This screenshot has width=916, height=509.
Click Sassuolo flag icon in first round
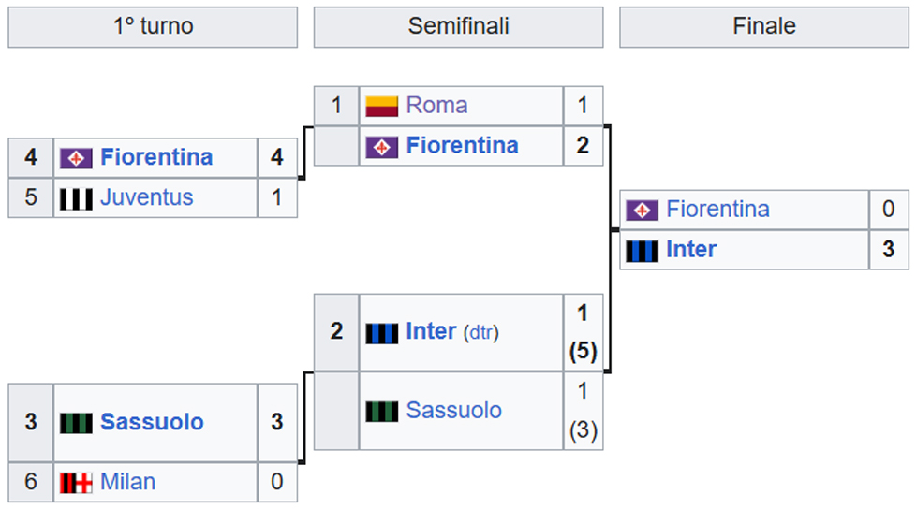tap(76, 423)
